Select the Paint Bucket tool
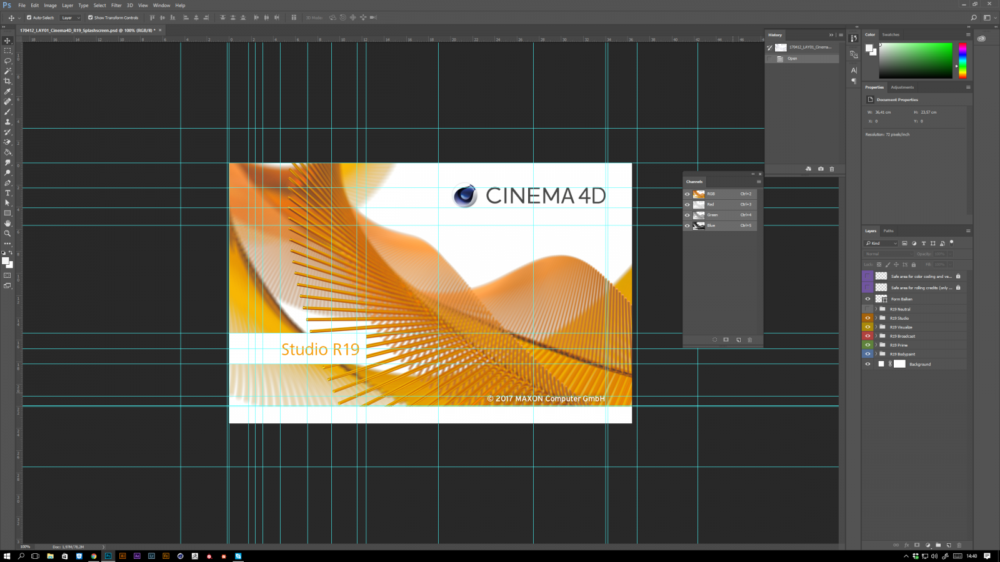 [7, 152]
